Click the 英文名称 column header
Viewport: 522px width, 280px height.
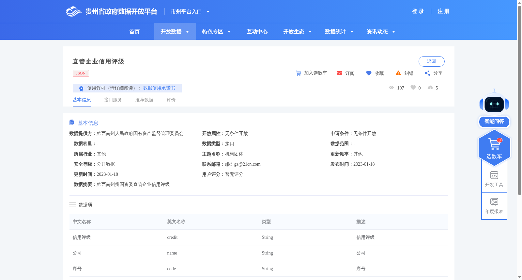(176, 222)
